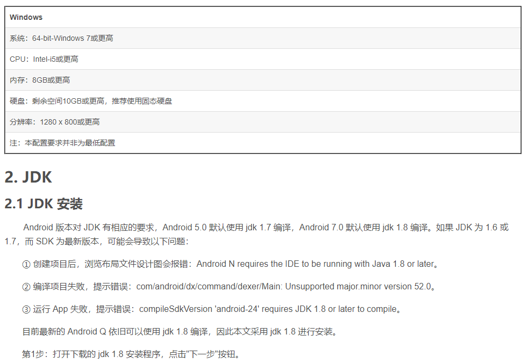
Task: Click paragraph starting 'Android 版本对 JDK 有相应的要求'
Action: [x=257, y=235]
